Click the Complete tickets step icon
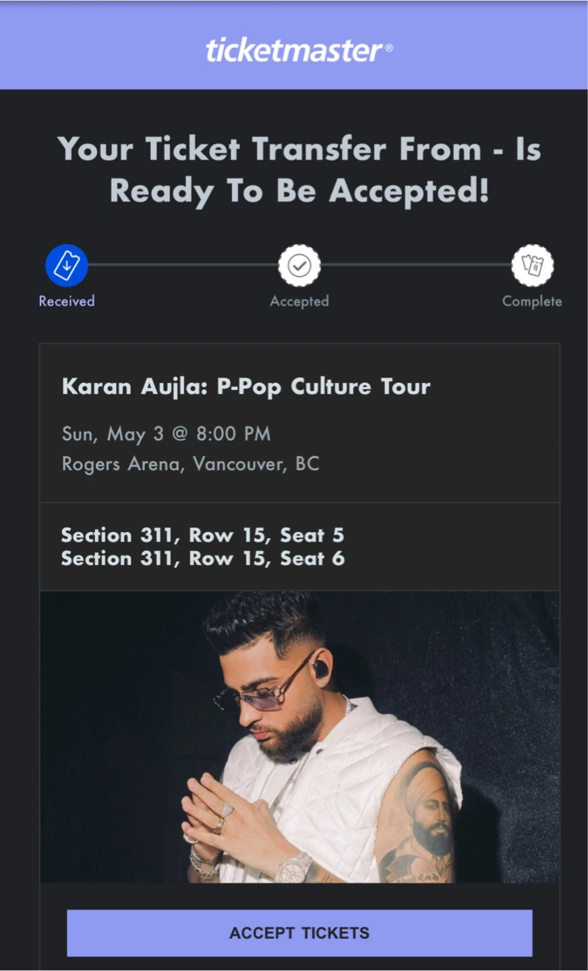Image resolution: width=588 pixels, height=971 pixels. 532,265
